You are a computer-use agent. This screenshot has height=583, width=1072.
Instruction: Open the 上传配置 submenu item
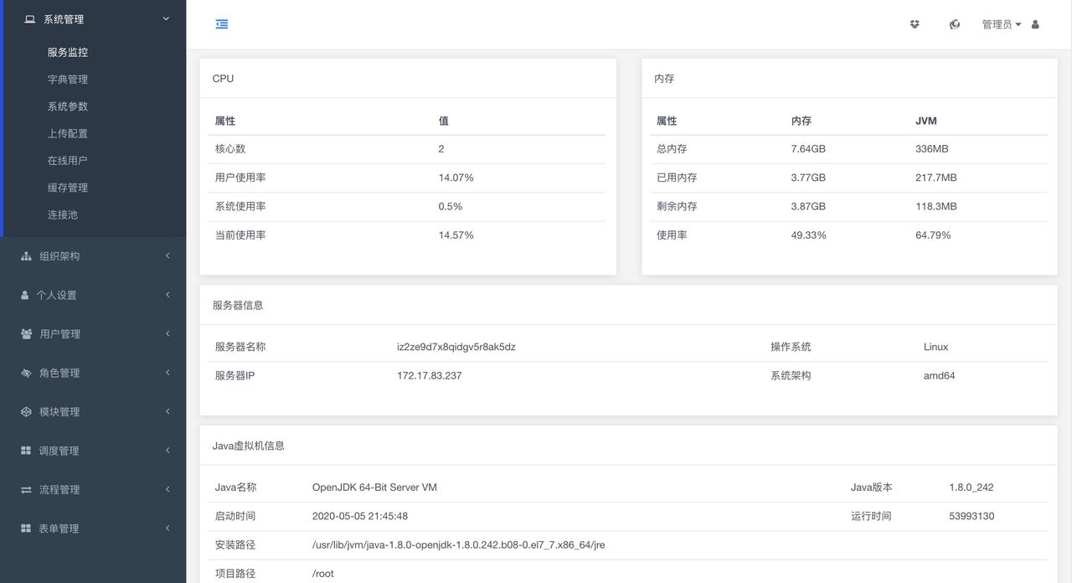[68, 133]
